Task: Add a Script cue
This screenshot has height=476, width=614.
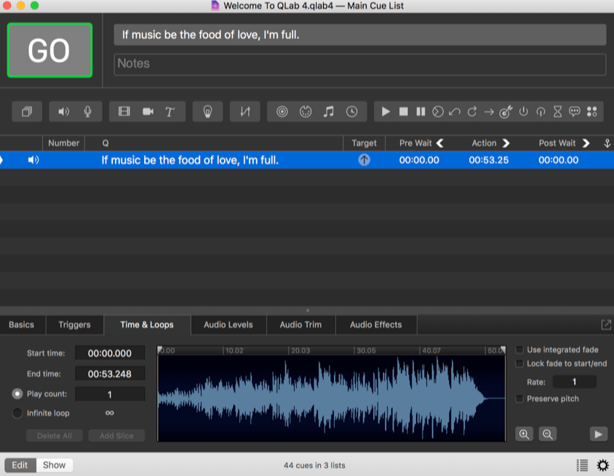Action: 591,112
